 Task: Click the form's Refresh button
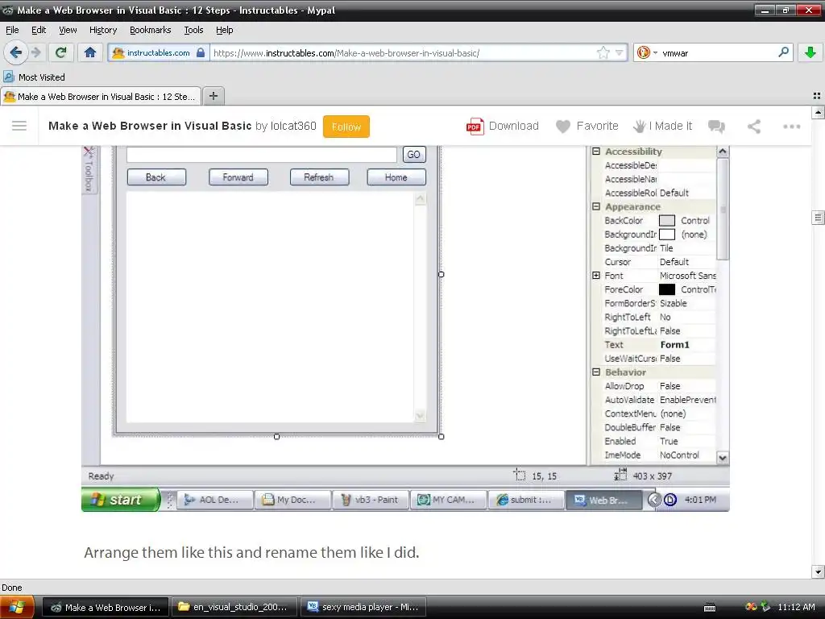[319, 177]
